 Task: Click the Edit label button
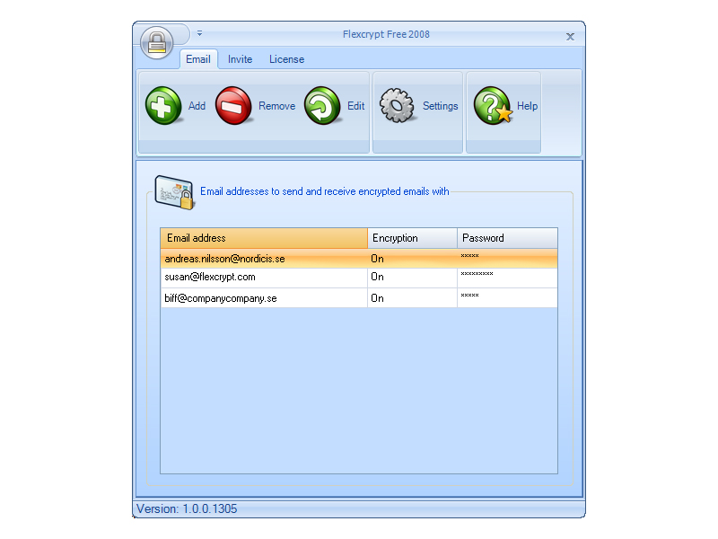pos(355,106)
